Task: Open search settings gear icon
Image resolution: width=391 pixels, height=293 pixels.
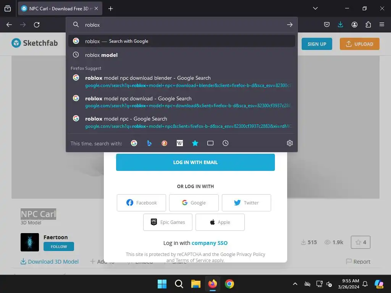Action: (x=289, y=143)
